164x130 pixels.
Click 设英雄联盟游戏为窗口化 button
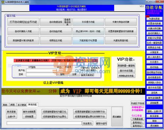(54, 112)
